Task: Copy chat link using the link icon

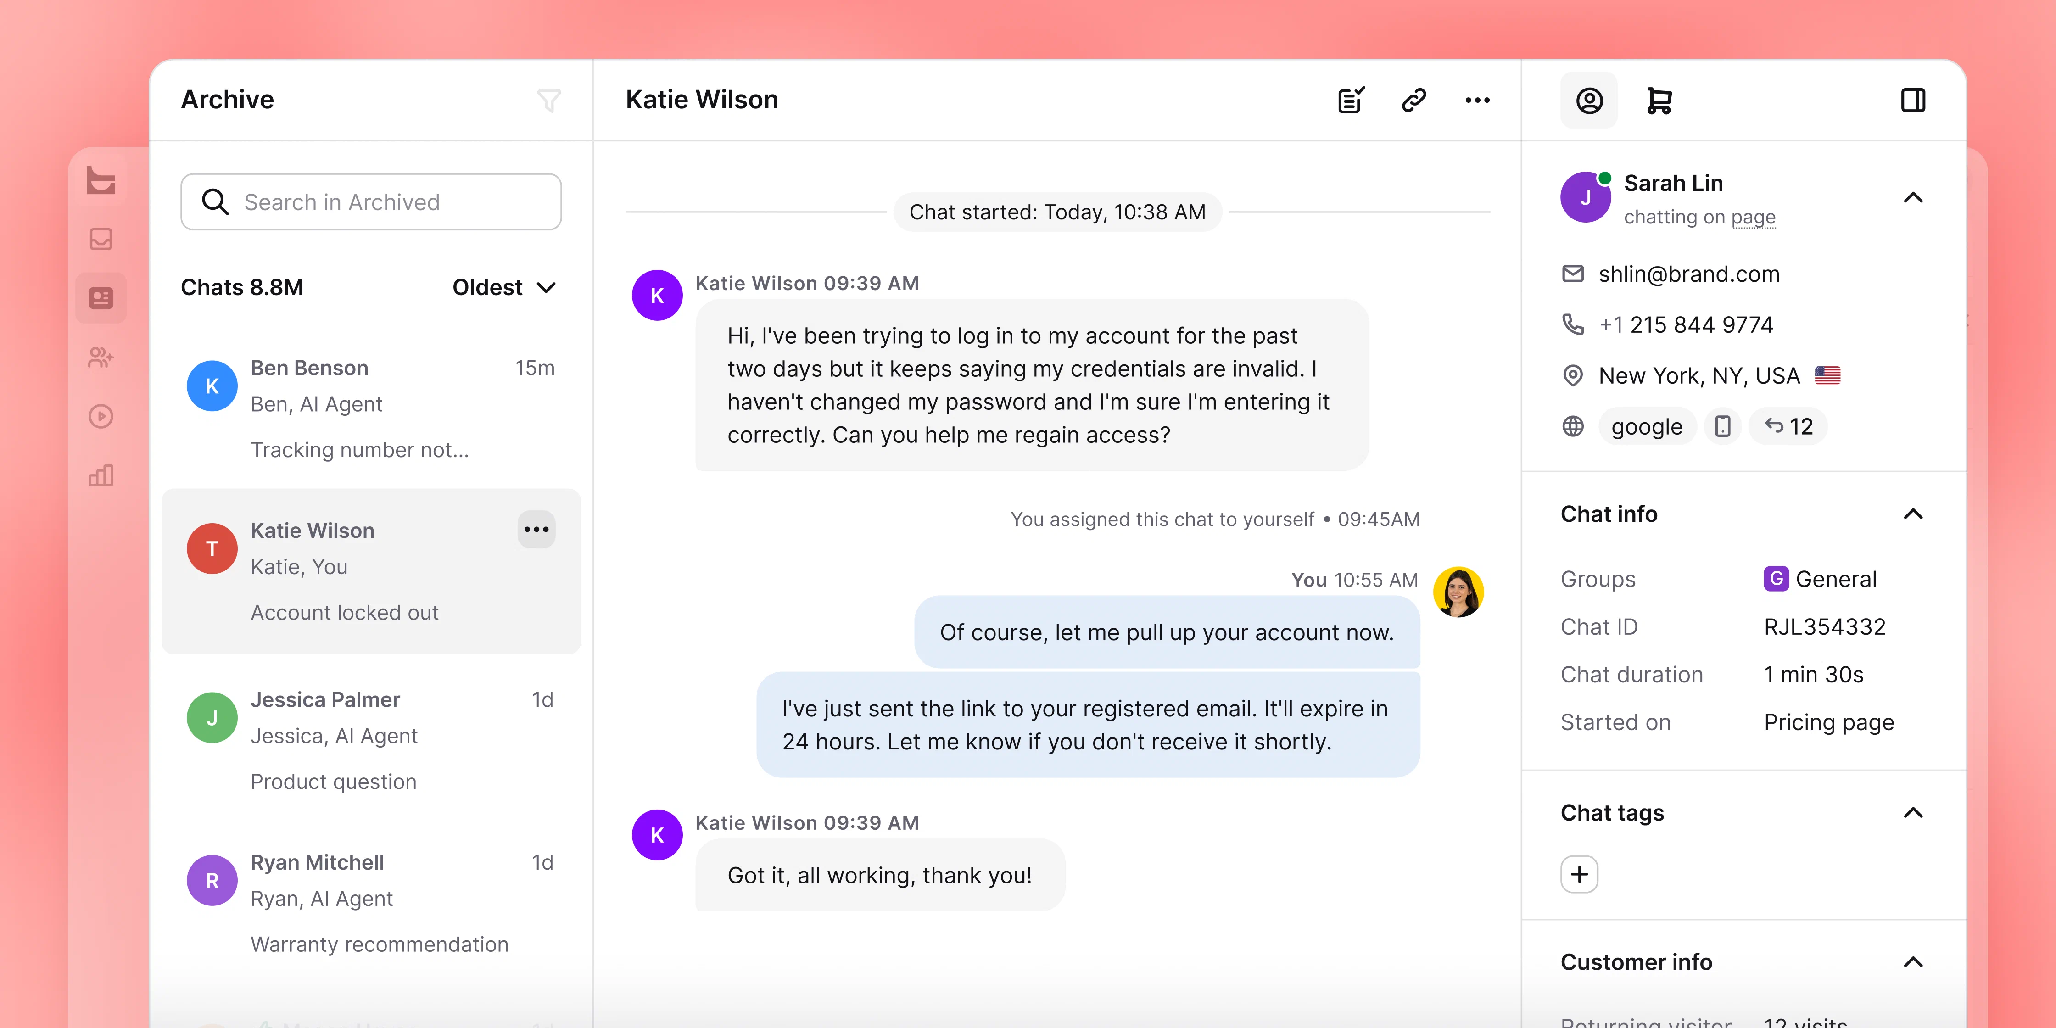Action: point(1414,101)
